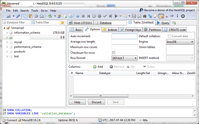Open the Search menu
The width and height of the screenshot is (199, 124).
[x=24, y=11]
